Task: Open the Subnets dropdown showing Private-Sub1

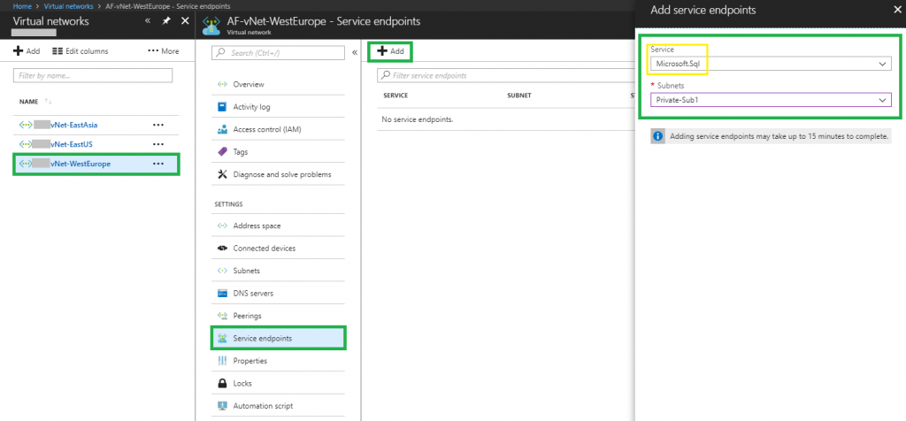Action: click(771, 100)
